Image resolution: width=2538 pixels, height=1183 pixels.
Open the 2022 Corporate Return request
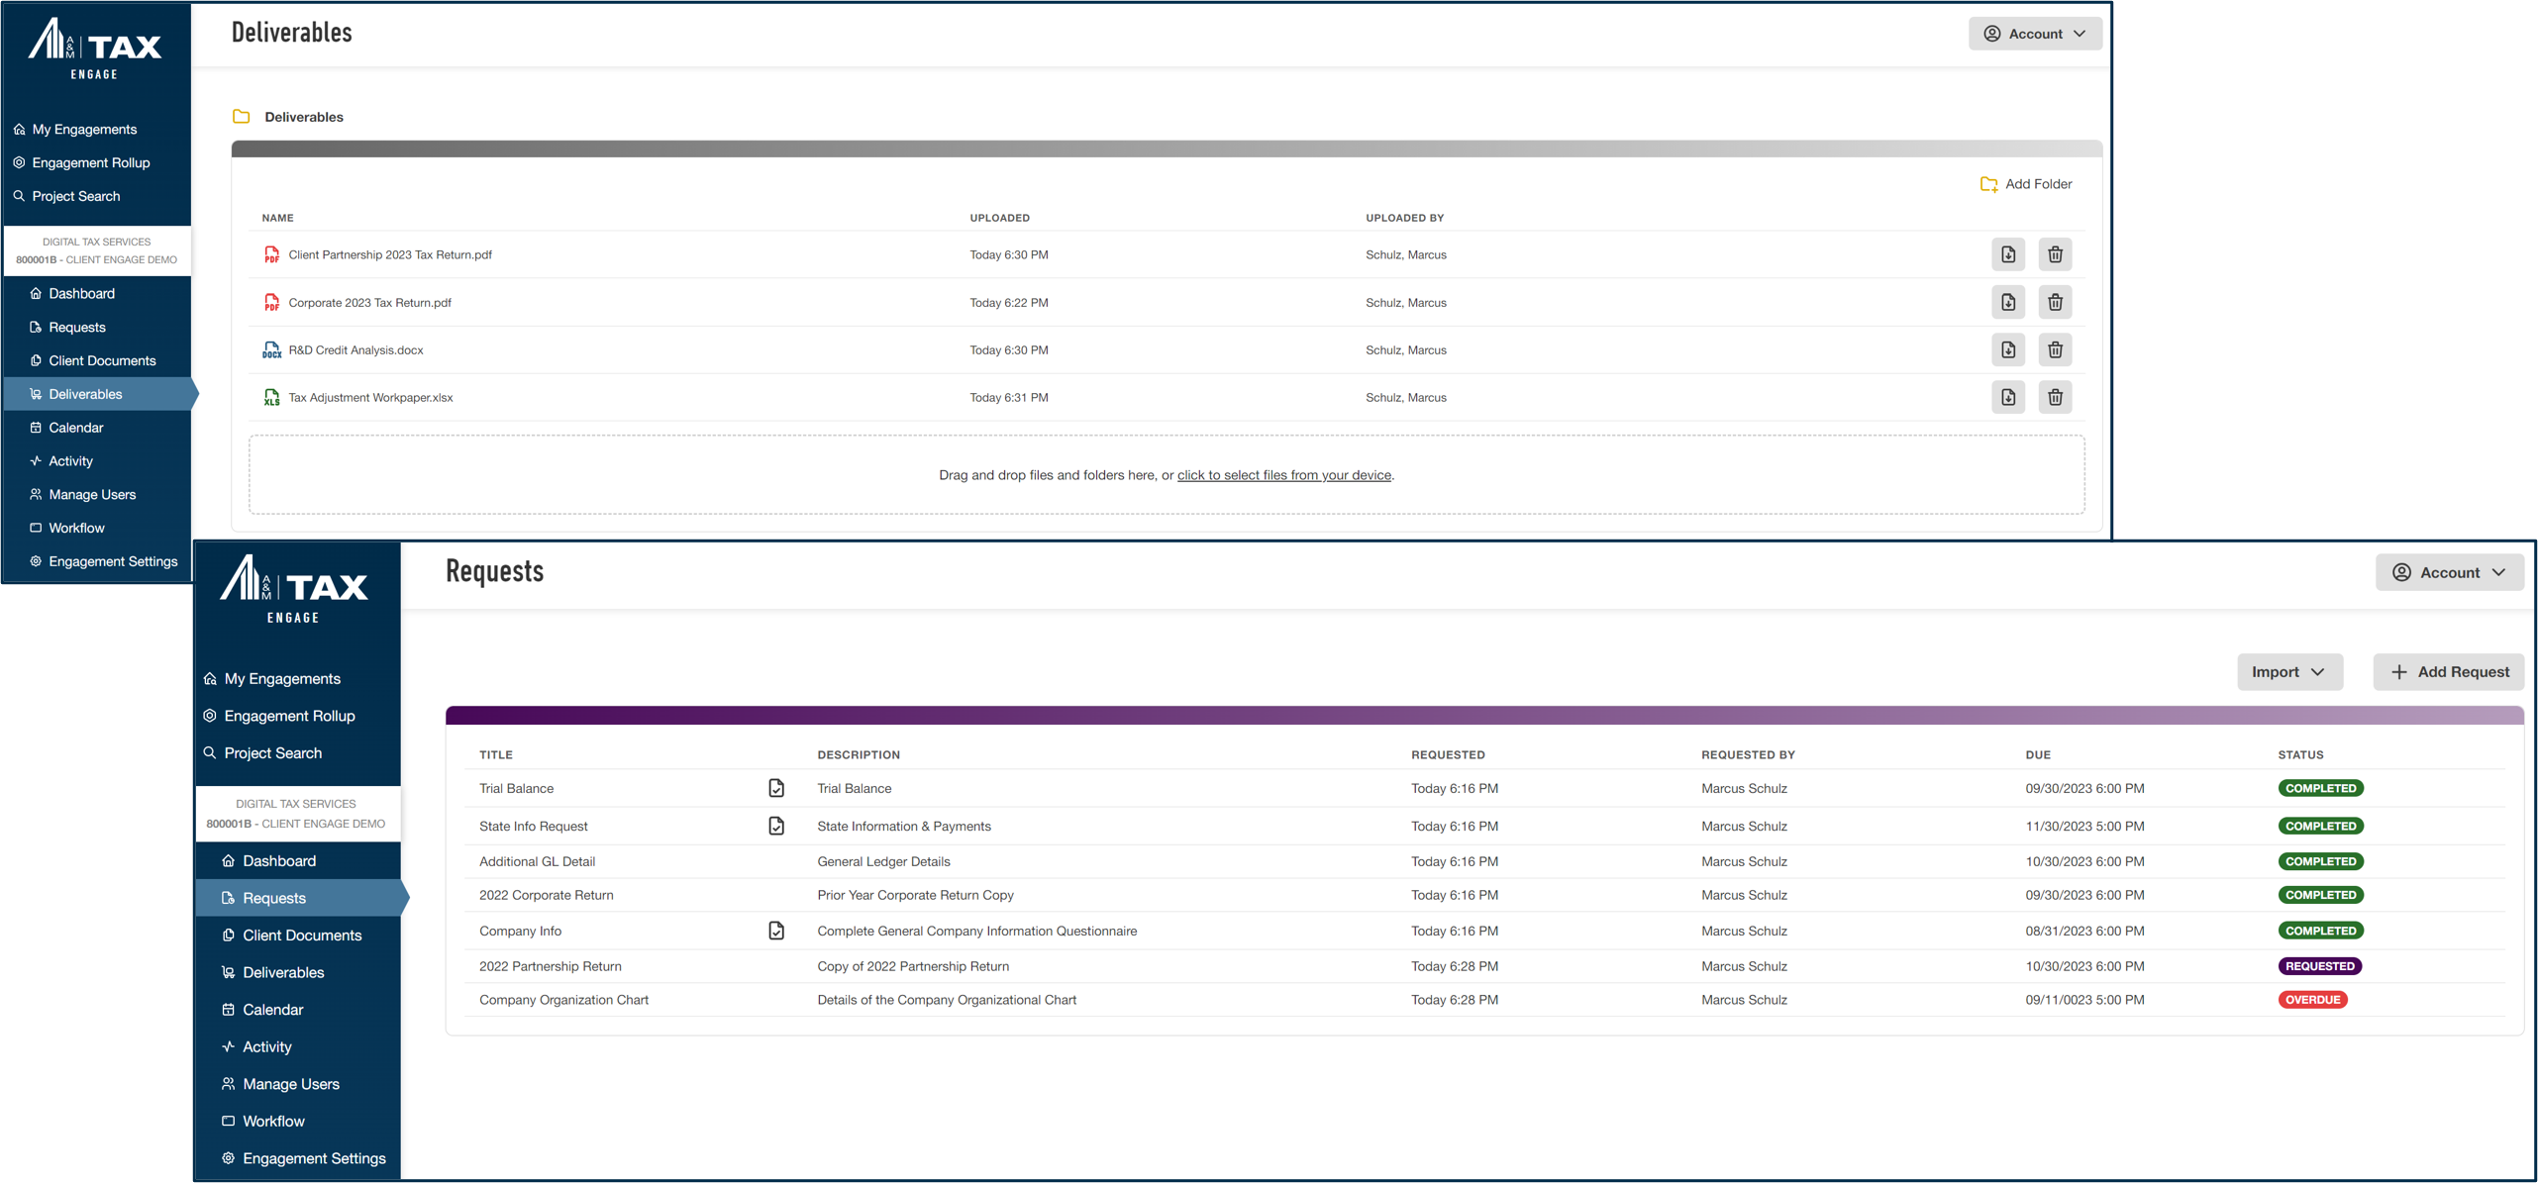(546, 895)
